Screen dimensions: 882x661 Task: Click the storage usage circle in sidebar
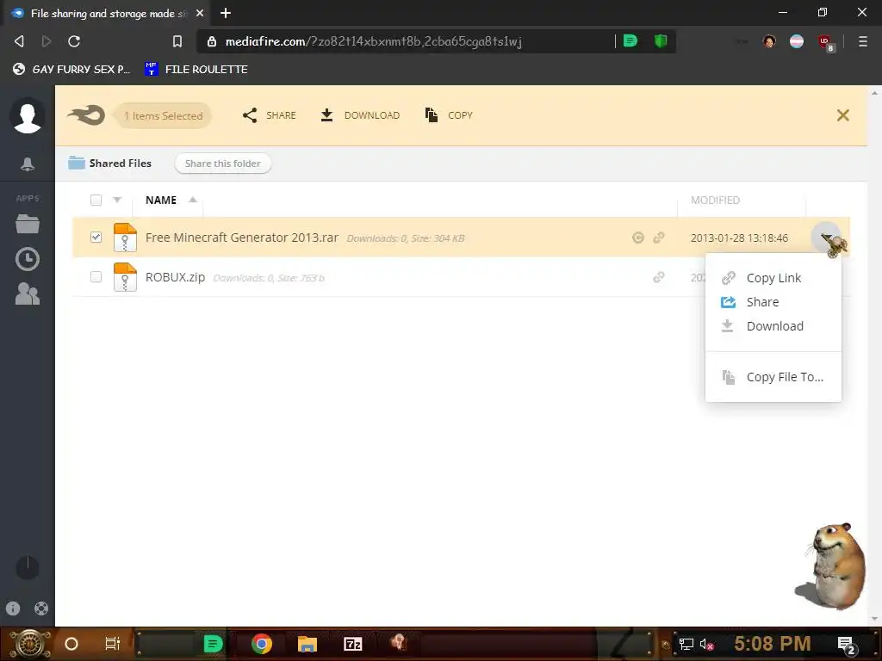coord(27,568)
